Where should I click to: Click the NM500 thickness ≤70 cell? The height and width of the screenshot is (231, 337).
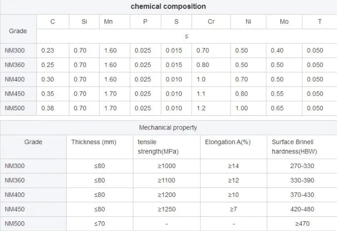[100, 224]
